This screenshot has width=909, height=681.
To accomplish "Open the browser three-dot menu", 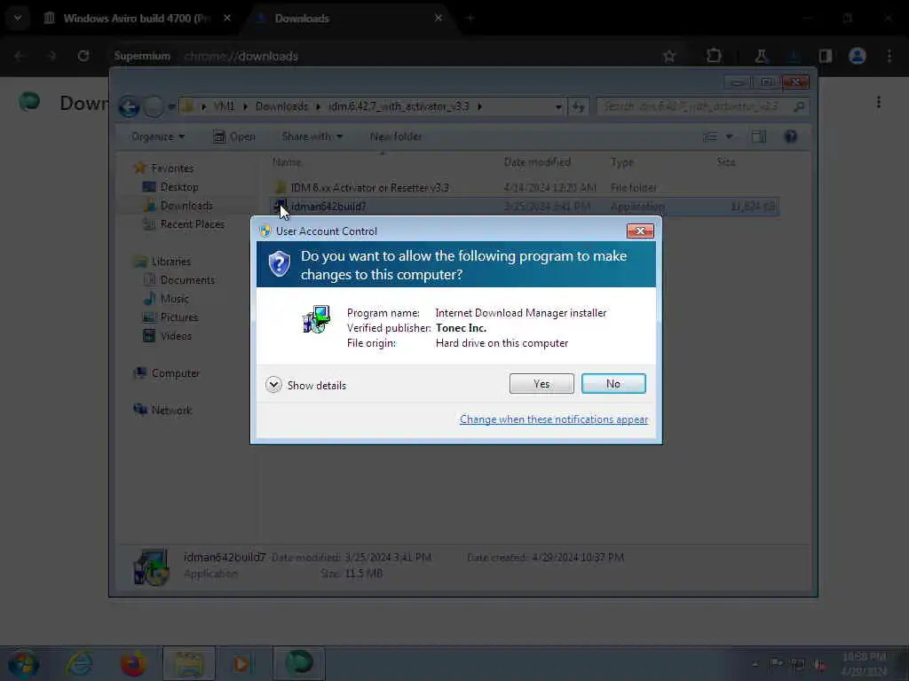I will coord(889,56).
